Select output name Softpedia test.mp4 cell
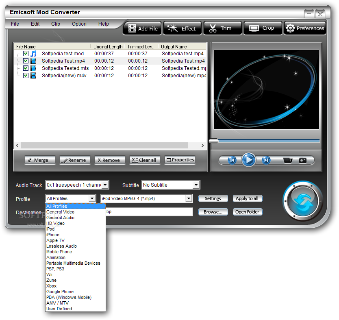339x320 pixels. pos(183,54)
